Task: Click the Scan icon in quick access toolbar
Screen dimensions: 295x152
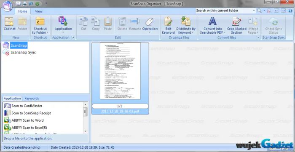Action: (18, 3)
